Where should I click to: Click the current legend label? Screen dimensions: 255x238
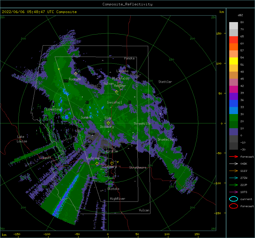click(x=246, y=199)
